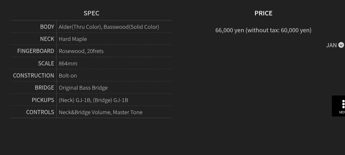Select the GJ-1B pickups value
The height and width of the screenshot is (155, 345).
point(93,100)
